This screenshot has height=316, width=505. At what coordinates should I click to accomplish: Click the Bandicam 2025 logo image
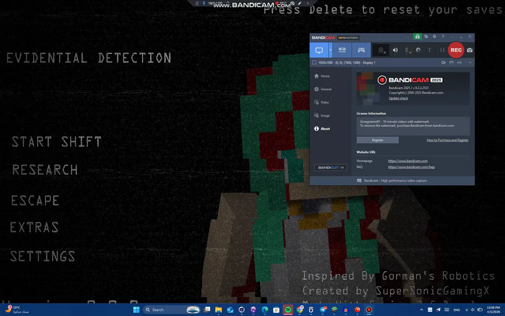click(x=410, y=80)
